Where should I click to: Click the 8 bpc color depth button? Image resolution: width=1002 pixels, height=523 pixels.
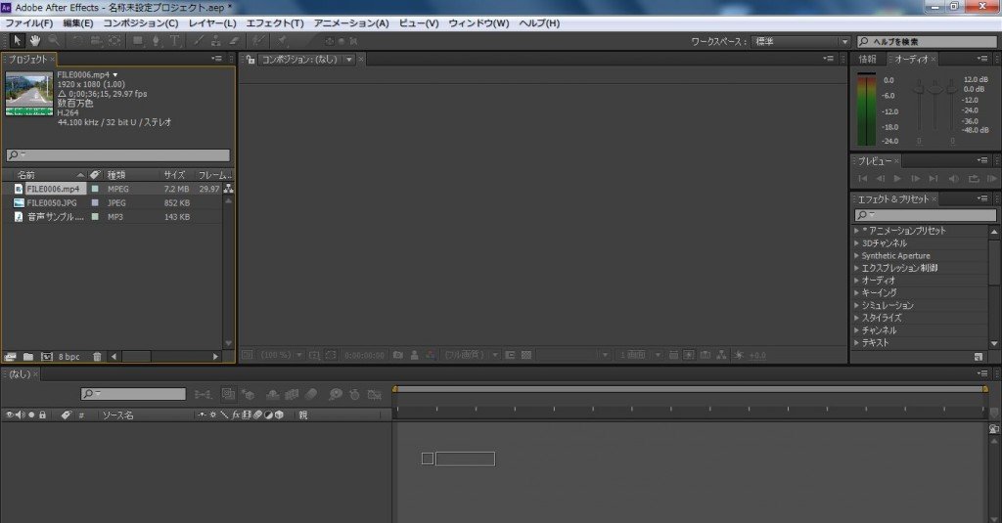pos(69,357)
